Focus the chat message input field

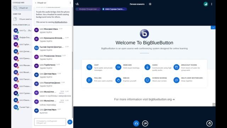click(50, 122)
